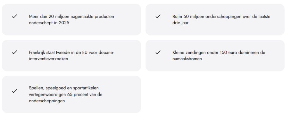The image size is (292, 125).
Task: Click the checkmark next to 60 miljoen onderscheppingen
Action: pos(158,17)
